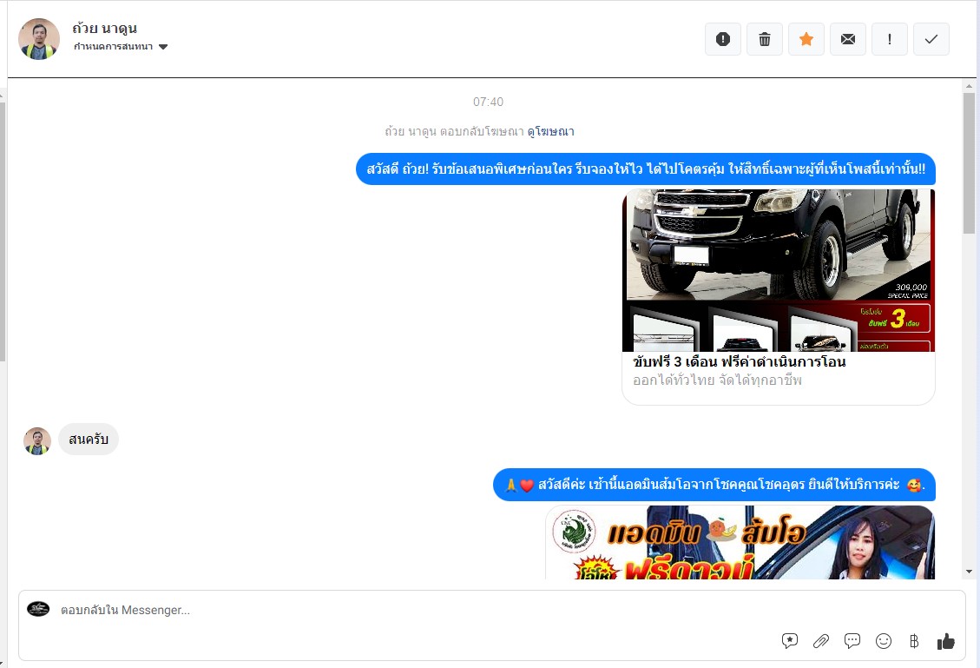Open the speech bubble quick-reply icon
Viewport: 980px width, 668px height.
click(852, 641)
